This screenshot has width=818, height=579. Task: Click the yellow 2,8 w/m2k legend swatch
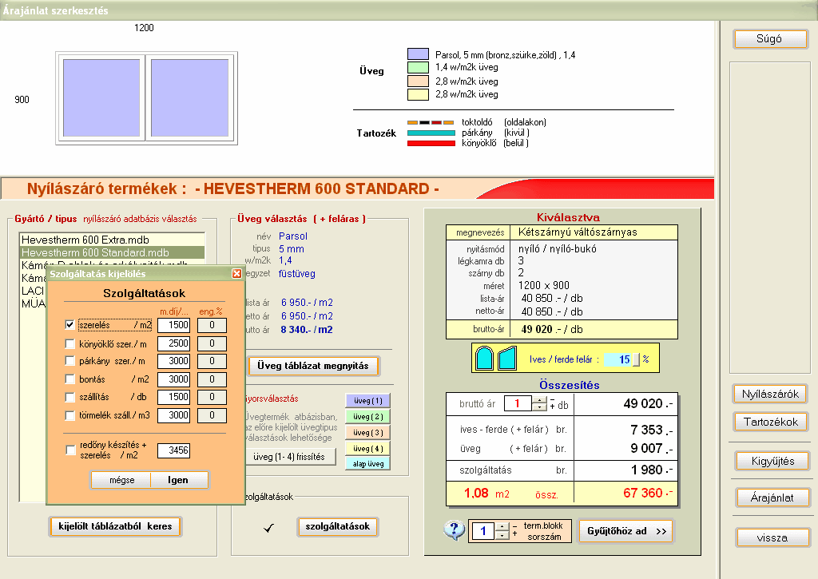[418, 94]
